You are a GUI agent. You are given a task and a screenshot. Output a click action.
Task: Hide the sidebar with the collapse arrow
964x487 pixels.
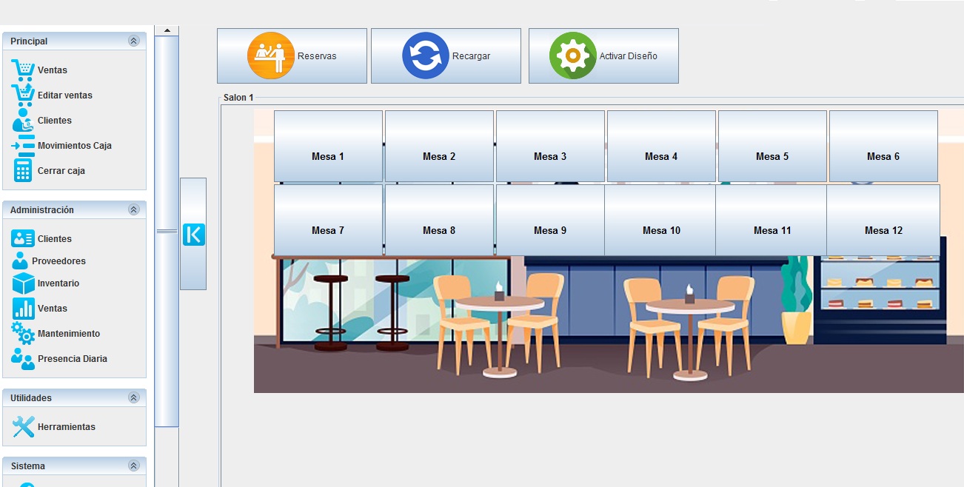193,235
